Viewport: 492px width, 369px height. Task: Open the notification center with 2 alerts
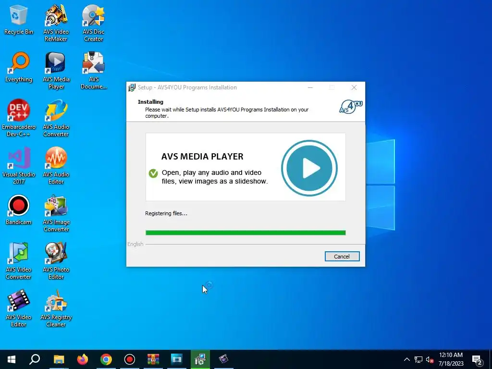(x=477, y=360)
